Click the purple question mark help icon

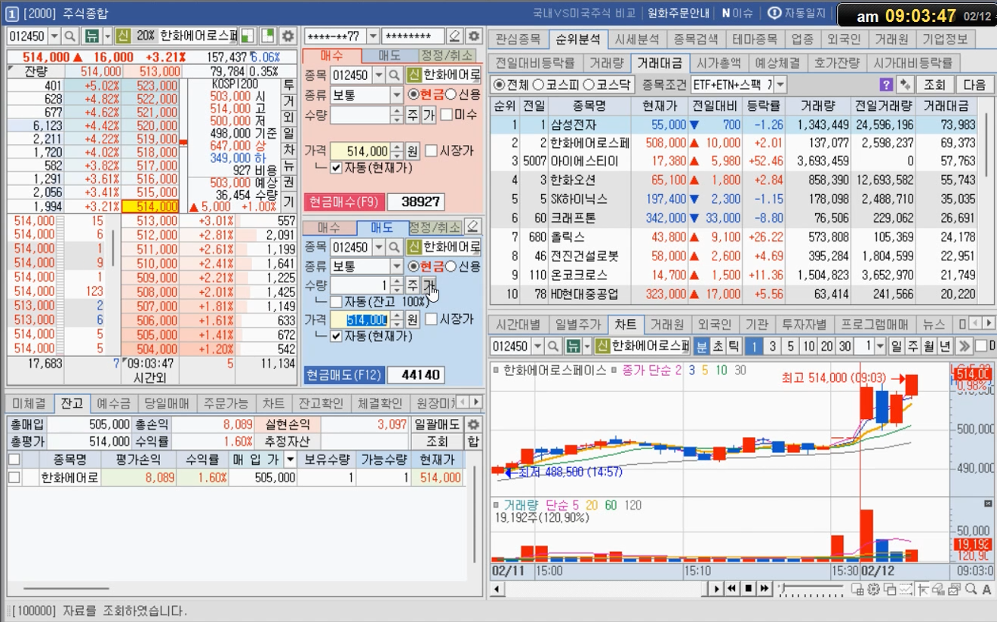click(x=886, y=84)
